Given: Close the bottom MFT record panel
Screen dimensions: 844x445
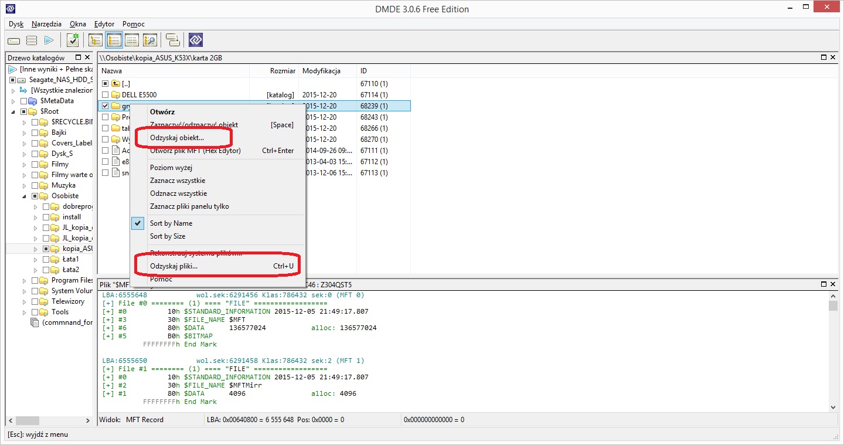Looking at the screenshot, I should 833,284.
